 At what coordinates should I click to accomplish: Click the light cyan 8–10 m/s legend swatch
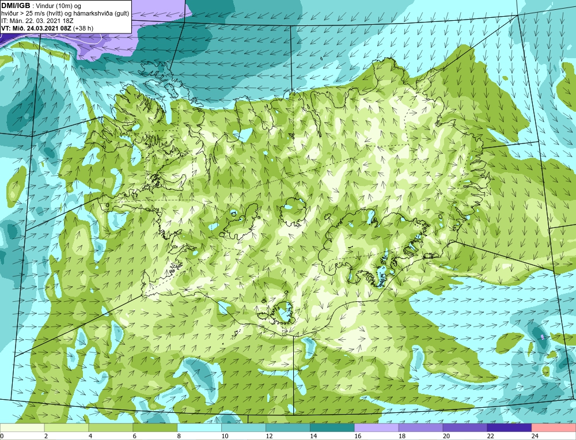coord(199,428)
